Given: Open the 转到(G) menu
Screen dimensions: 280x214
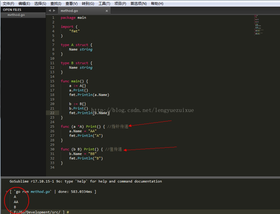Looking at the screenshot, I should tap(88, 4).
